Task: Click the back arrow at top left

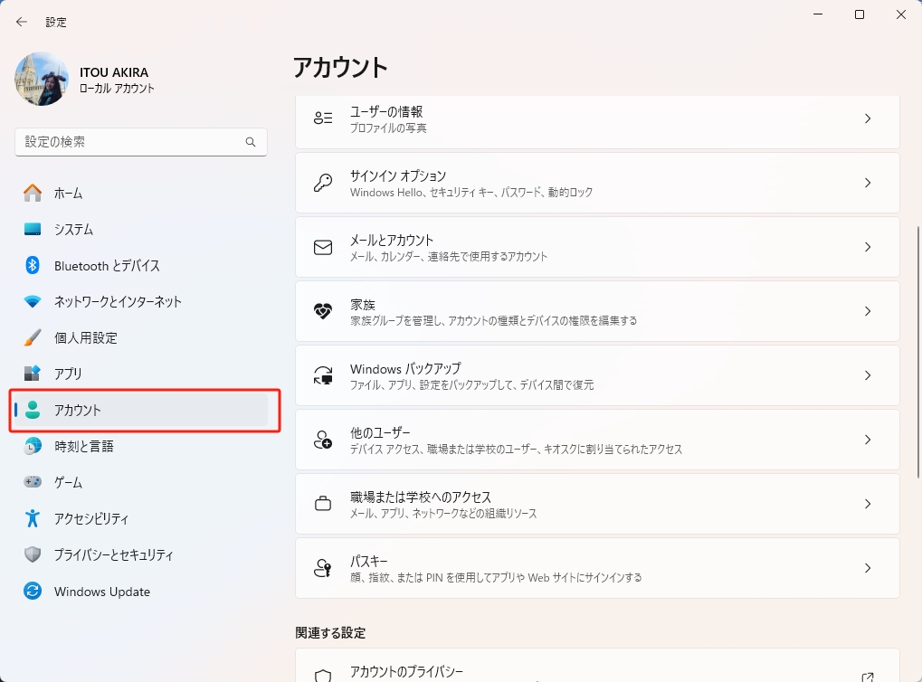Action: coord(21,21)
